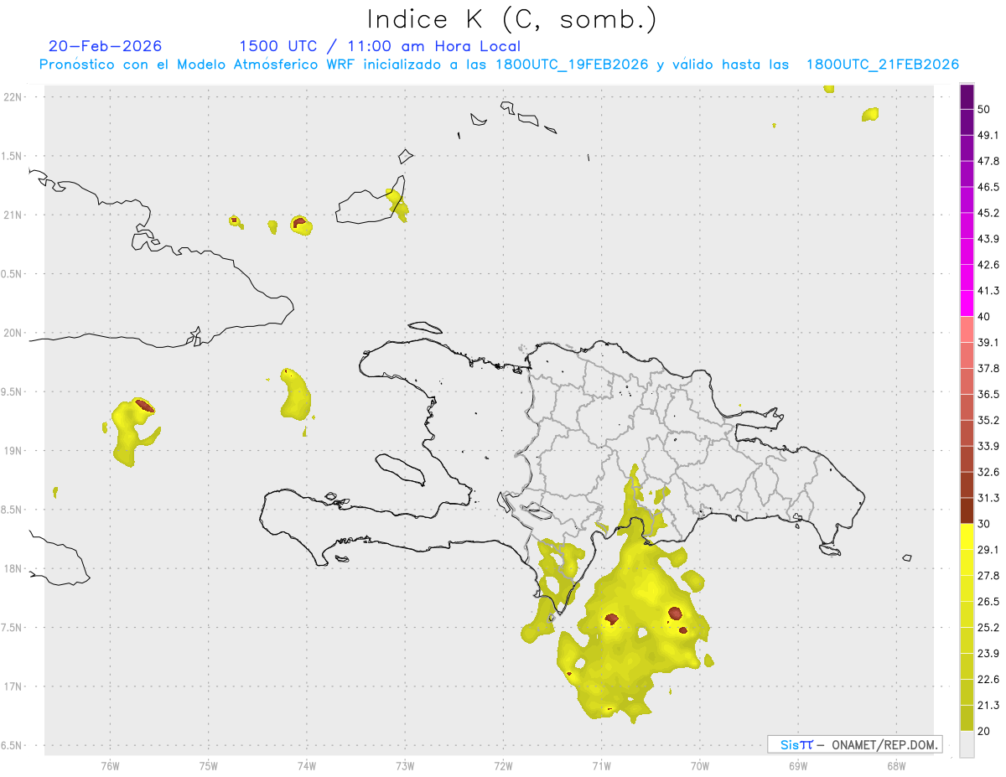Click the '30' colorbar value
This screenshot has height=777, width=1006.
click(984, 524)
